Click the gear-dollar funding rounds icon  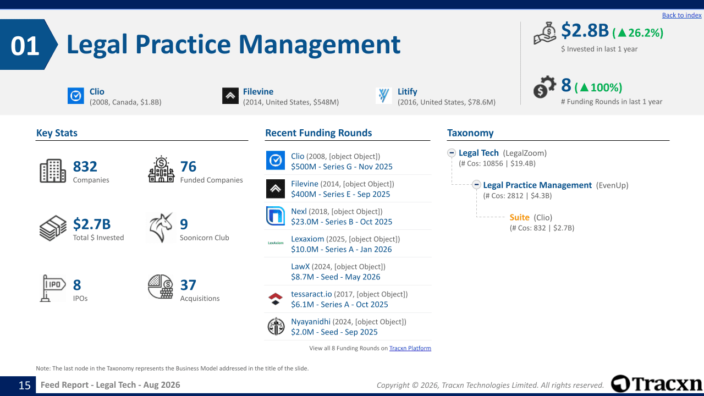[x=544, y=88]
